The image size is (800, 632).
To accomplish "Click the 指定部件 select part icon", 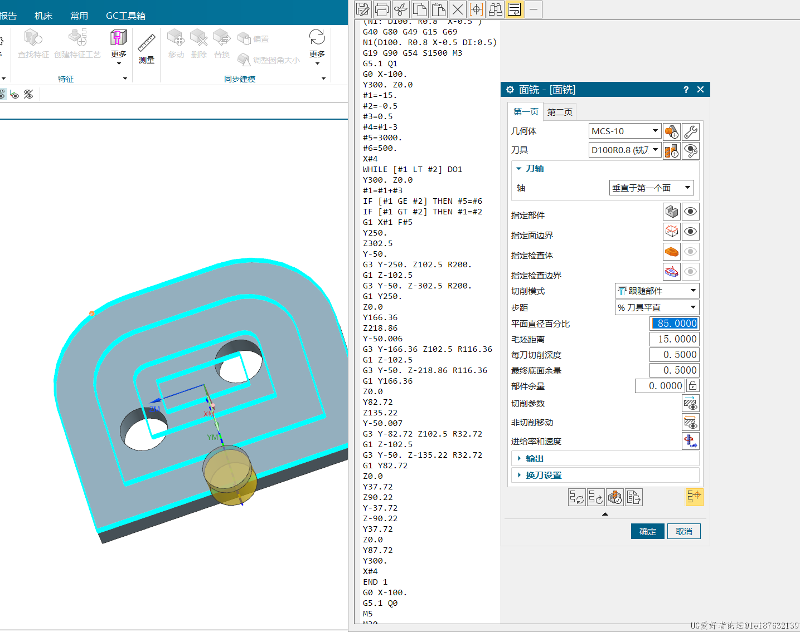I will 672,212.
